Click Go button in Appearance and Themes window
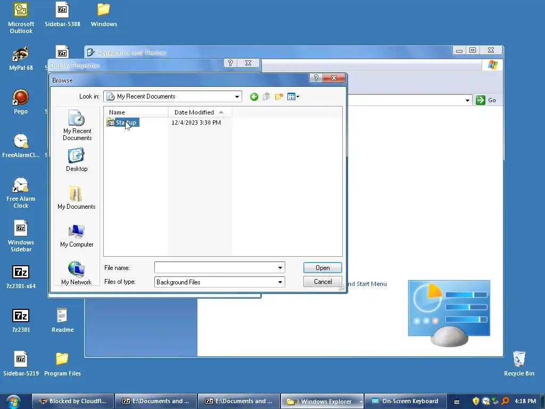 pos(485,100)
